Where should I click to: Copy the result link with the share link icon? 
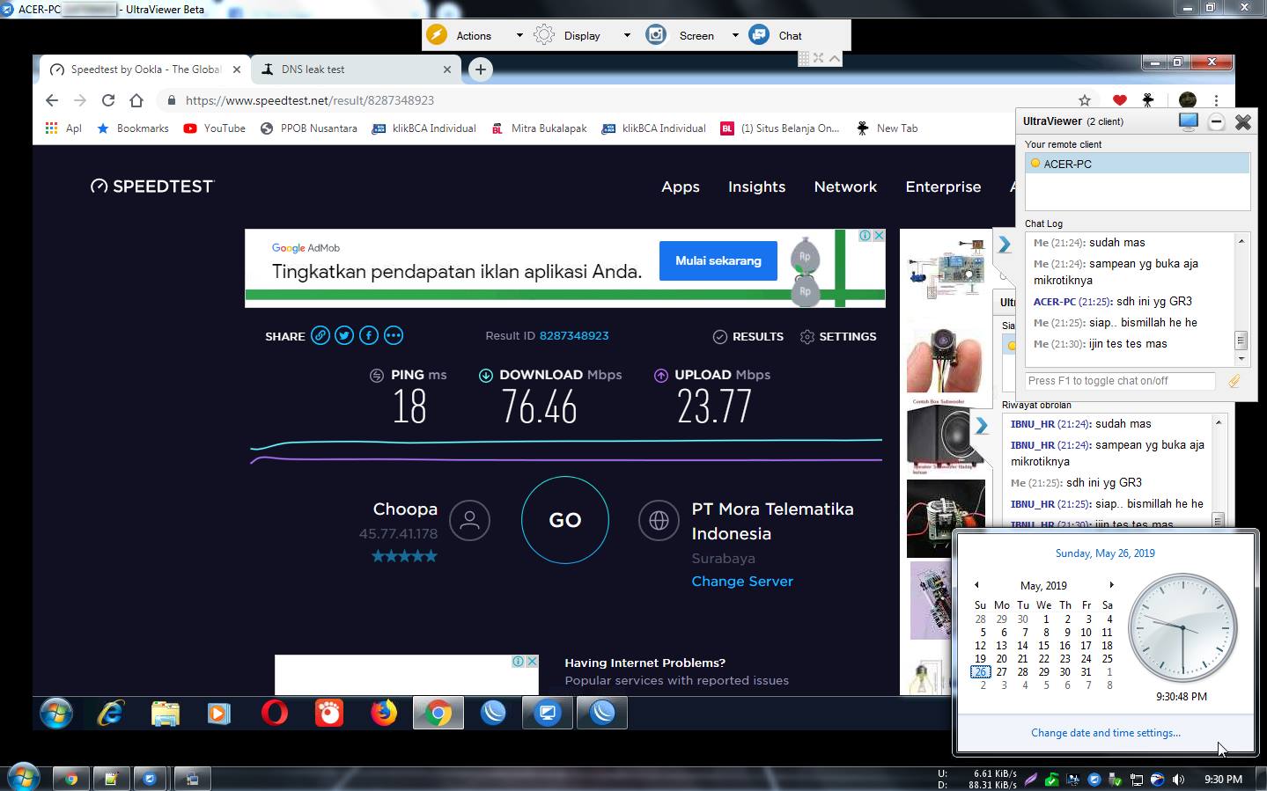pyautogui.click(x=320, y=335)
